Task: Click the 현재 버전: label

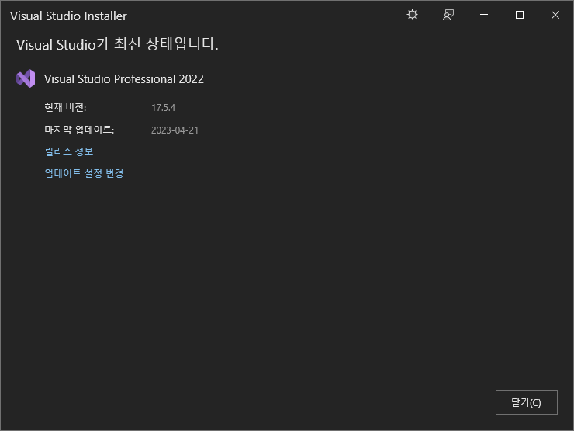Action: pyautogui.click(x=65, y=107)
